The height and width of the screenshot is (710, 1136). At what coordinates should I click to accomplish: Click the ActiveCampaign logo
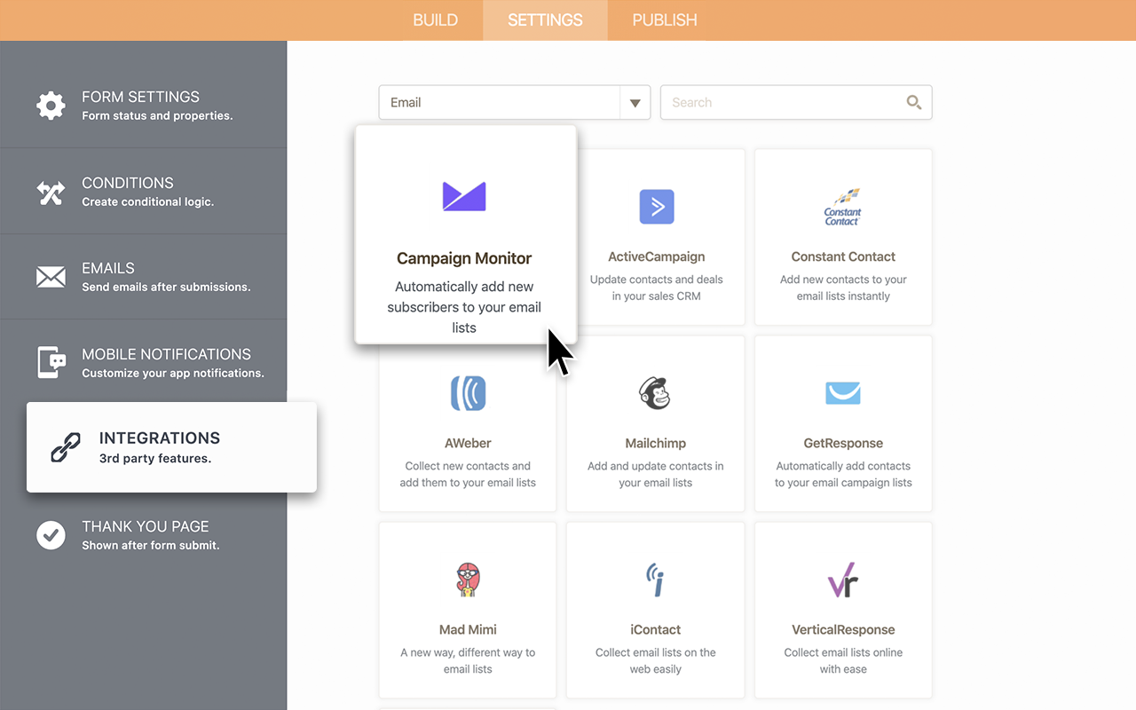click(x=656, y=207)
